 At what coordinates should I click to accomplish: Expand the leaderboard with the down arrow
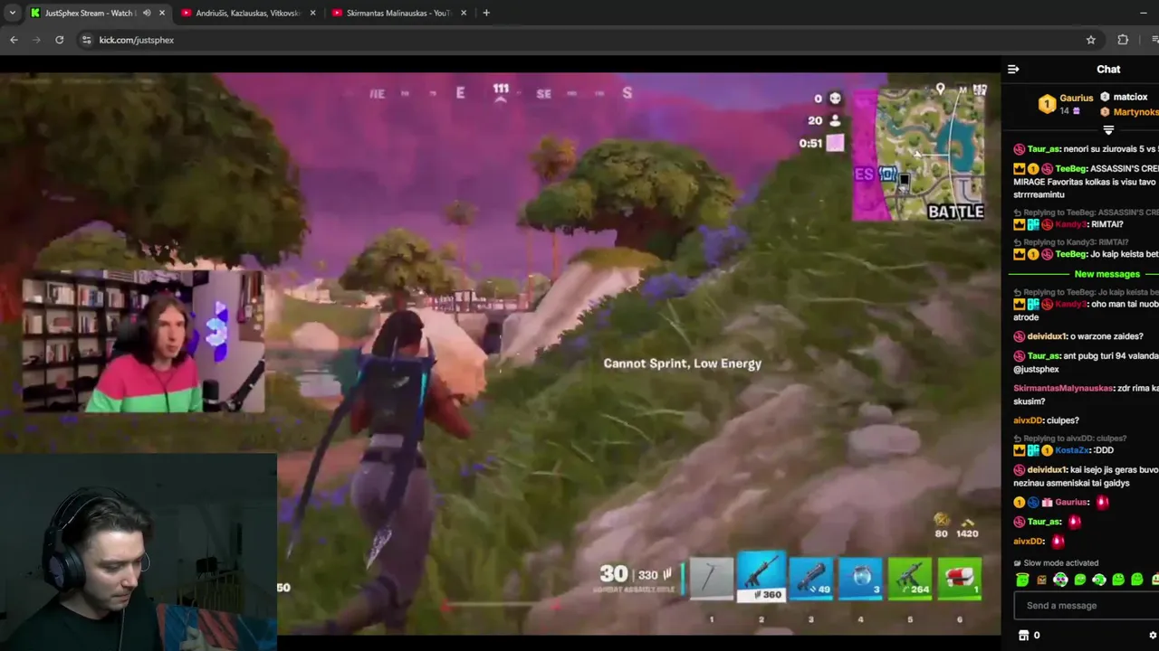tap(1108, 130)
